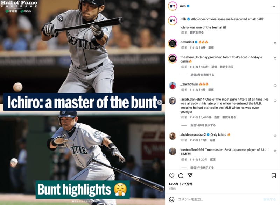Screen dimensions: 280x205
Task: Open mlb profile avatar in header
Action: [173, 6]
